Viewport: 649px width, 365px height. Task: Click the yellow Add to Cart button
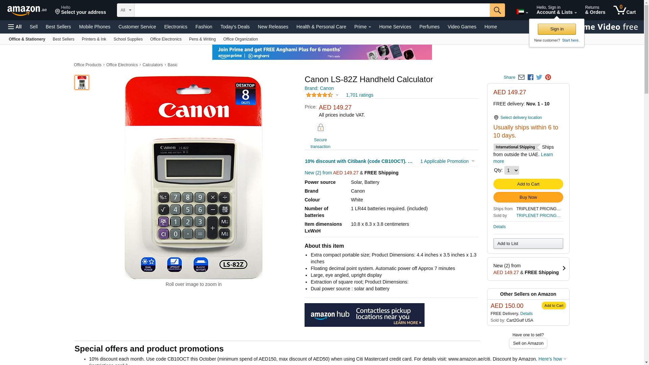[528, 184]
